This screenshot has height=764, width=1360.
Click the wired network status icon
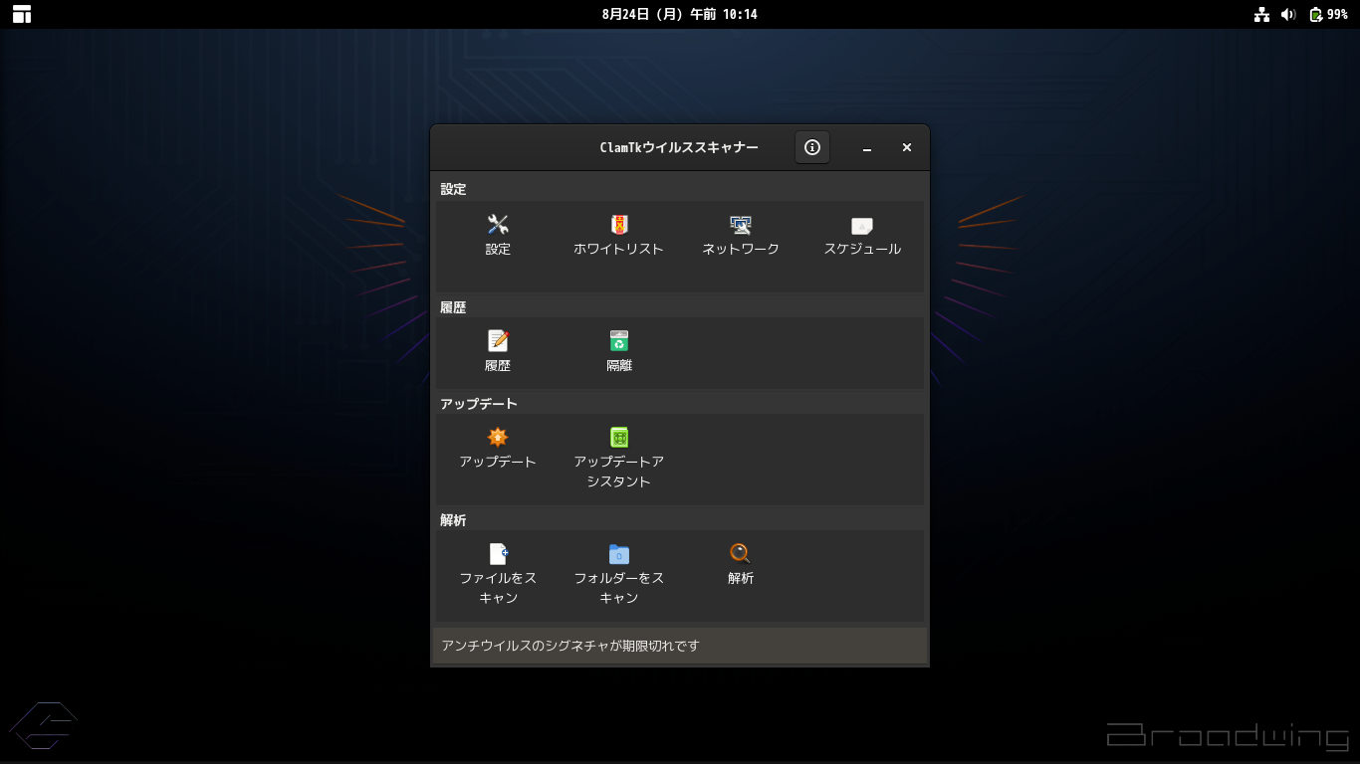[x=1262, y=14]
